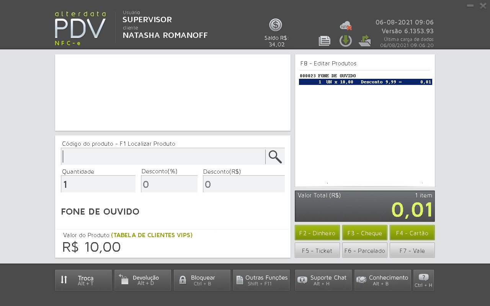
Task: Click the help question mark button
Action: (424, 280)
